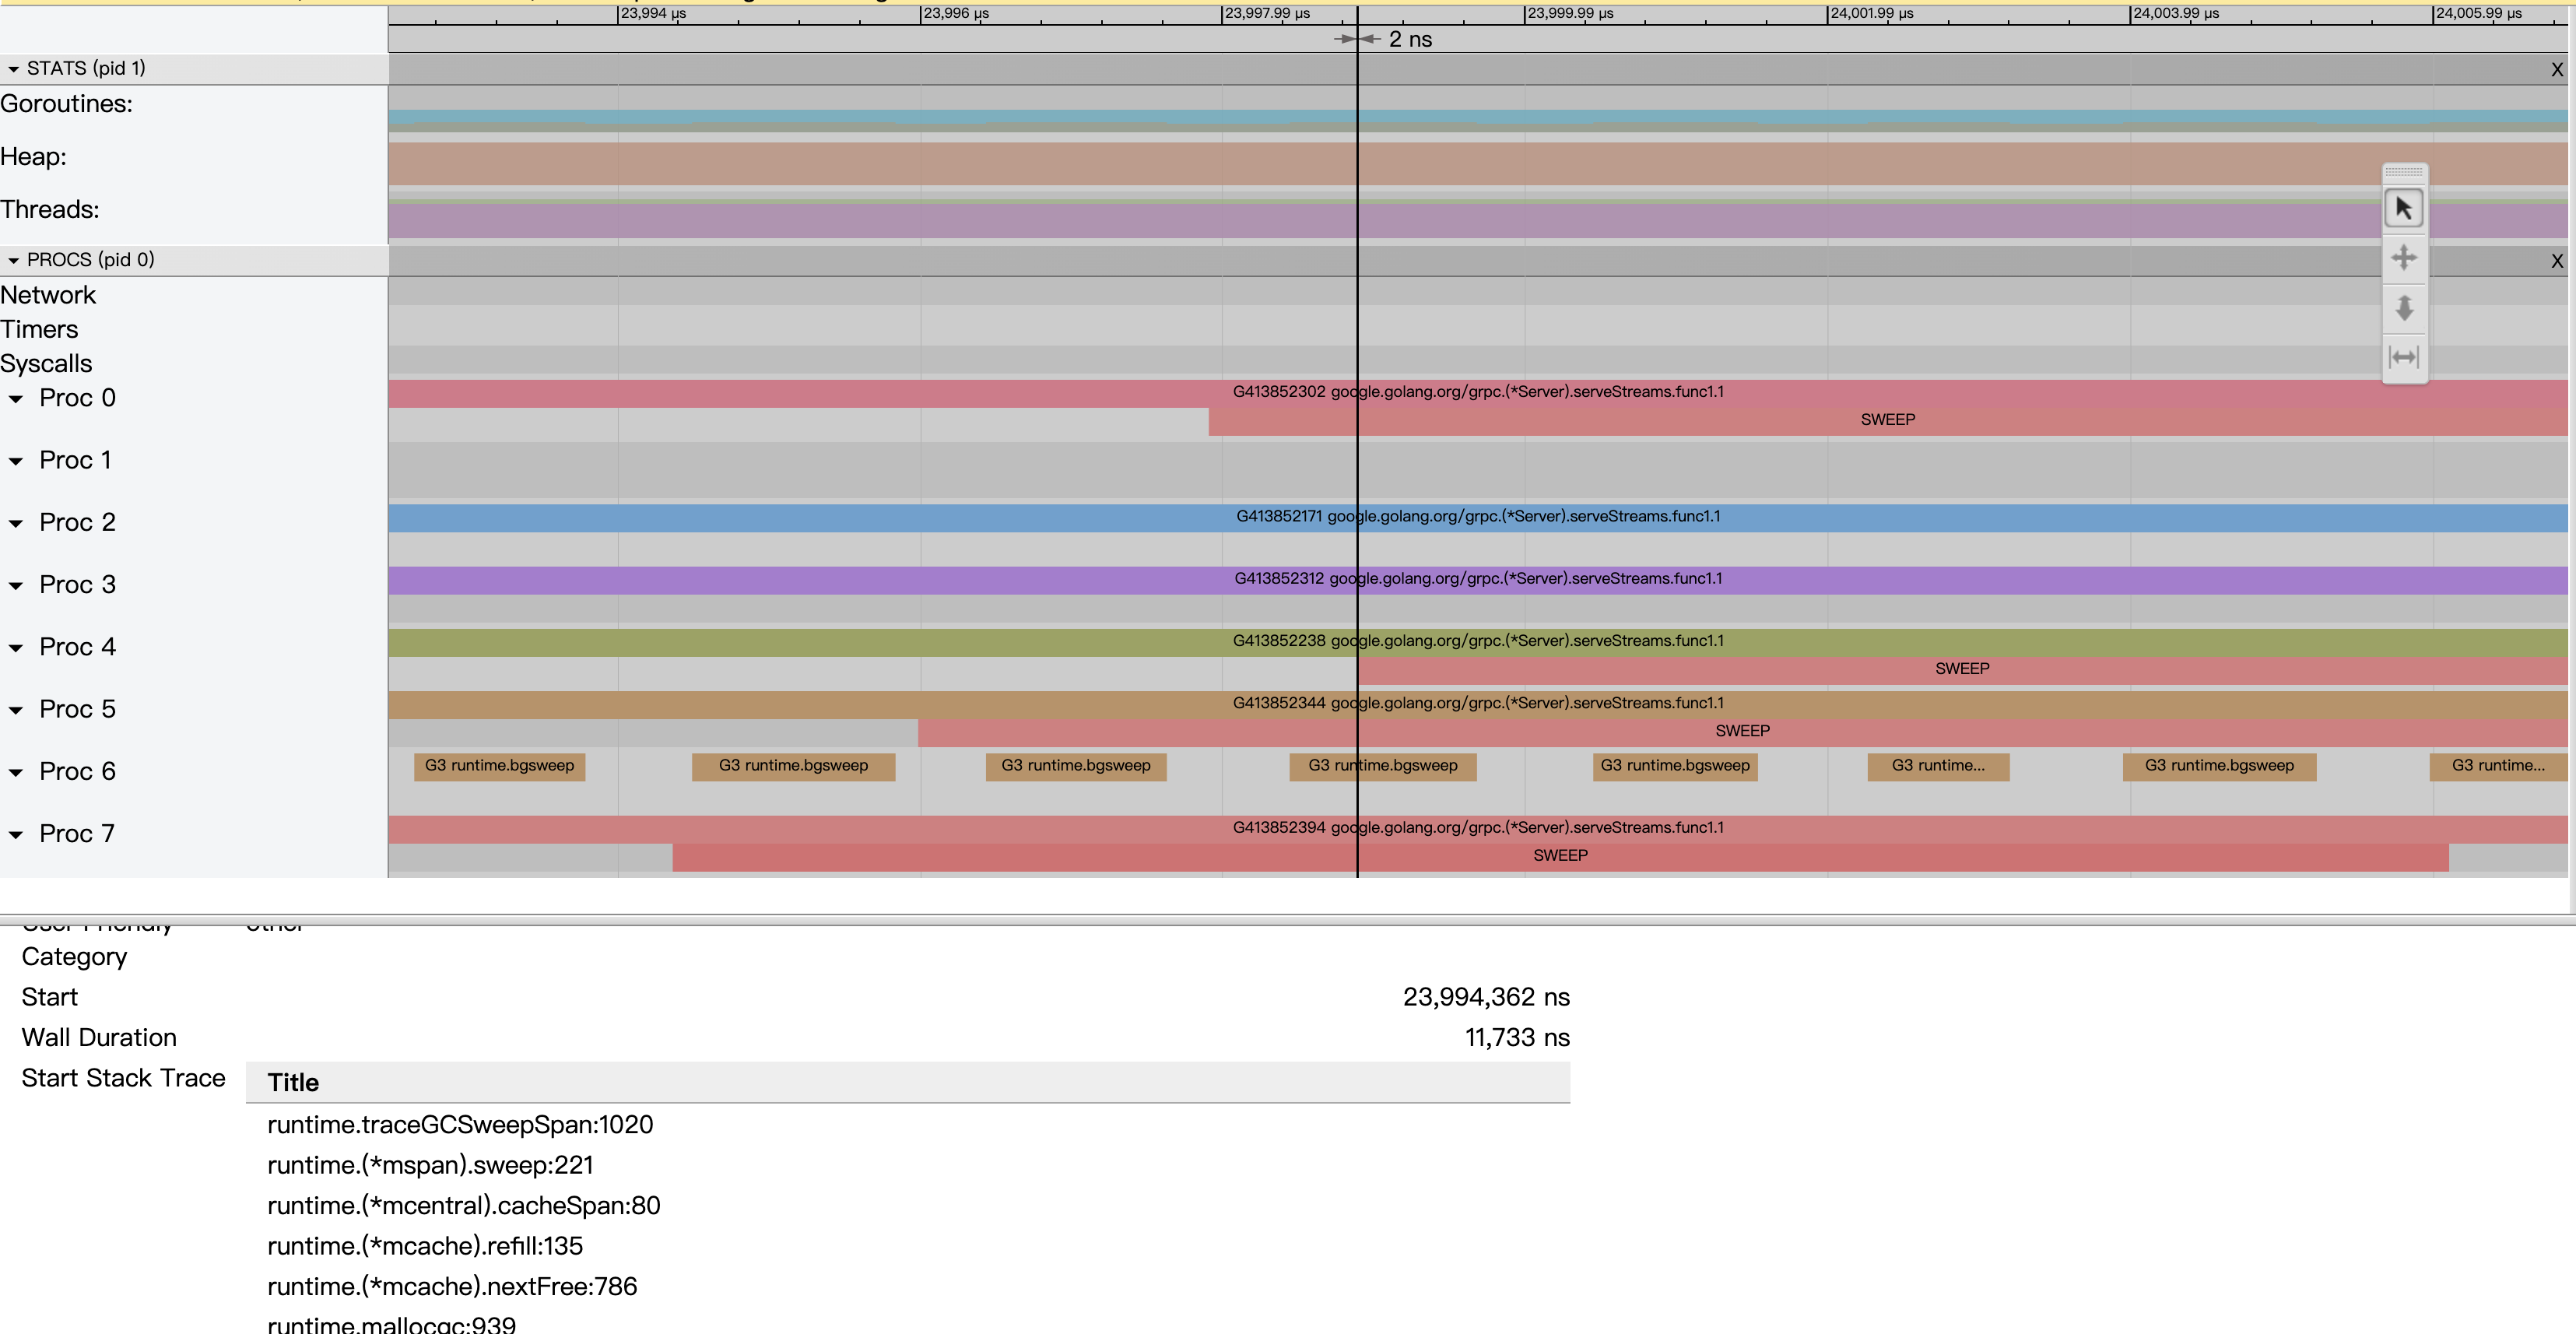Collapse the Proc 0 row
The height and width of the screenshot is (1334, 2576).
tap(16, 399)
